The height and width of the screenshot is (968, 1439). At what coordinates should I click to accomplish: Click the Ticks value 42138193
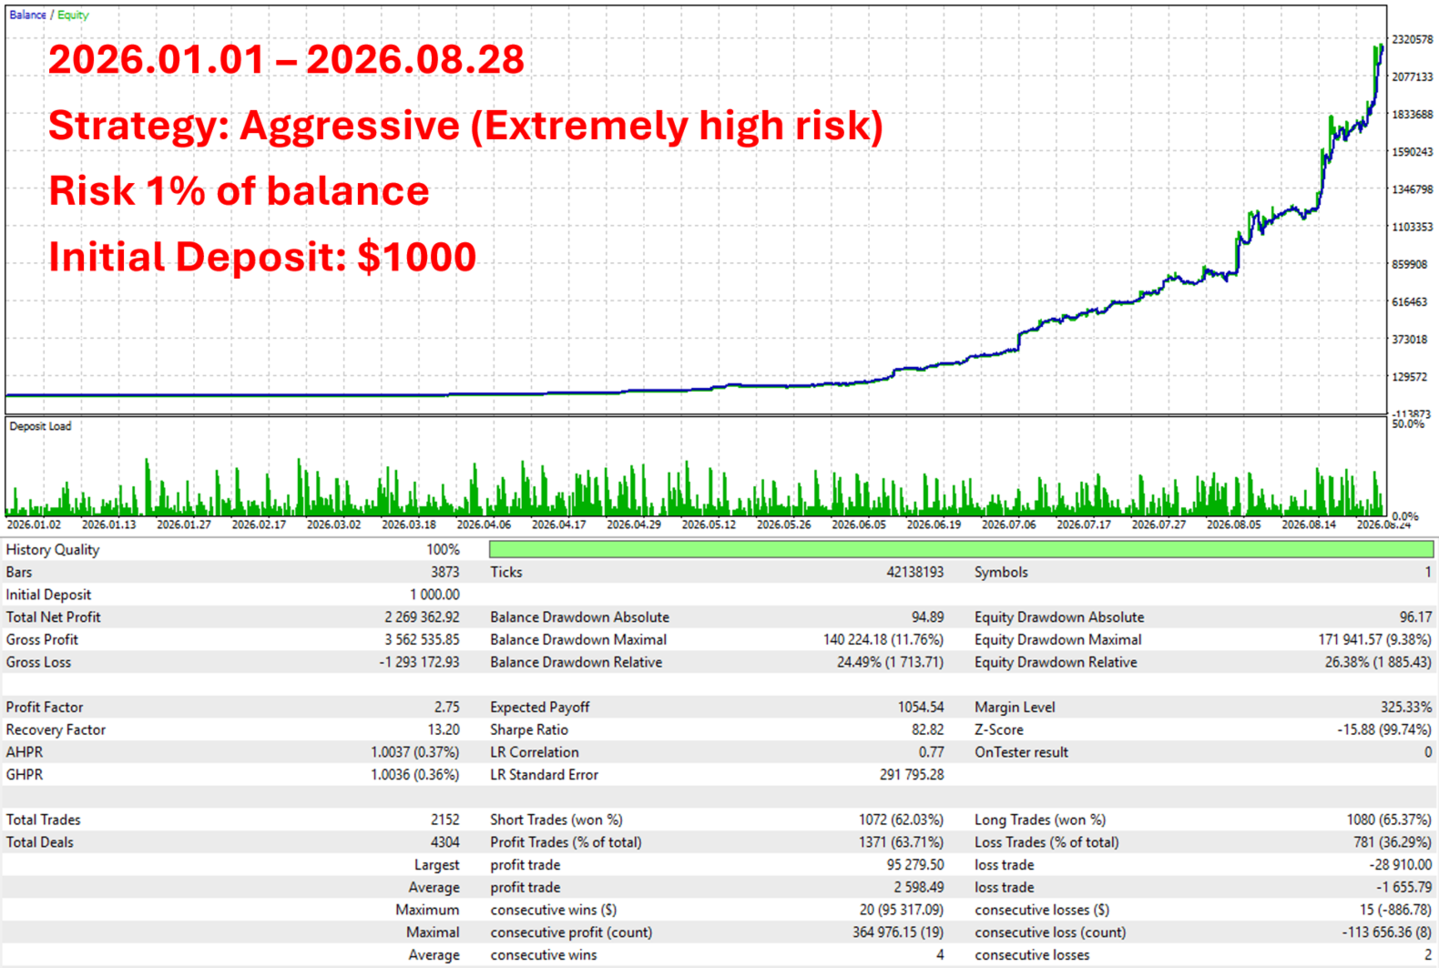tap(914, 573)
